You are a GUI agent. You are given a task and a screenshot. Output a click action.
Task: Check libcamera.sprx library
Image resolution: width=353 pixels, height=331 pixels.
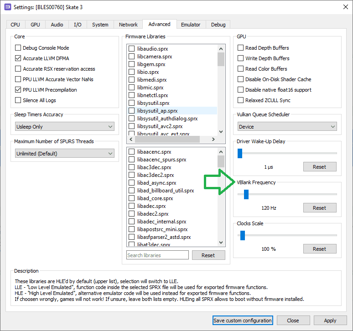[131, 57]
